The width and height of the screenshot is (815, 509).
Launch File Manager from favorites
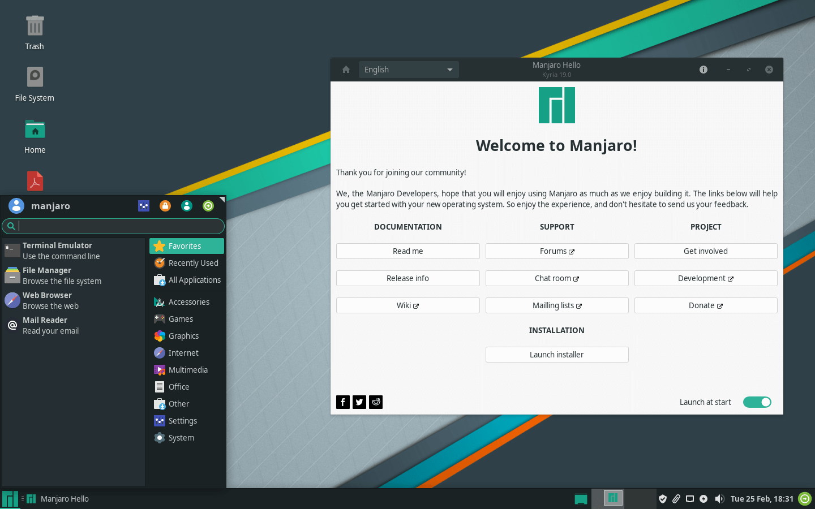click(74, 275)
